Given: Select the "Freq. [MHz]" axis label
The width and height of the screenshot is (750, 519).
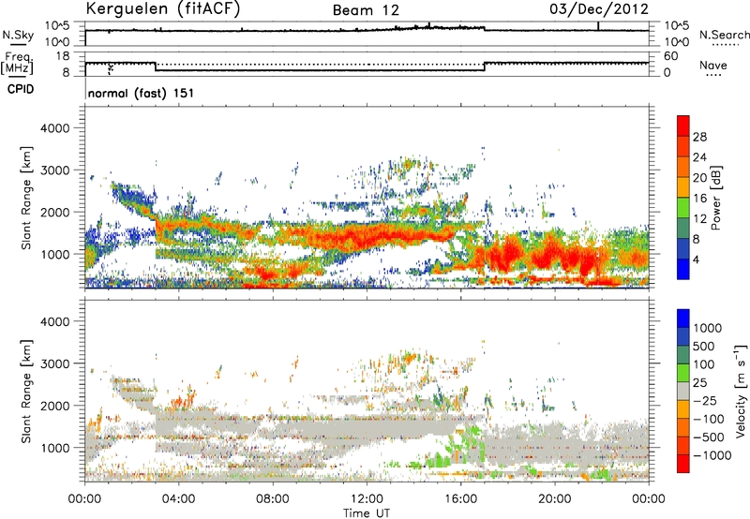Looking at the screenshot, I should click(x=17, y=63).
